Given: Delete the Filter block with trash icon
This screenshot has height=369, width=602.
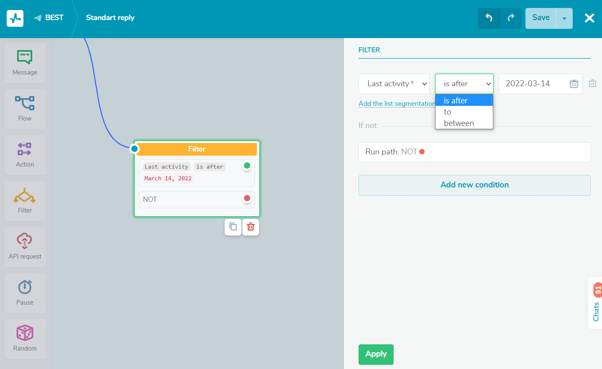Looking at the screenshot, I should [251, 227].
